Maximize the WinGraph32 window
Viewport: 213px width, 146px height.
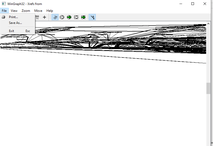click(193, 4)
